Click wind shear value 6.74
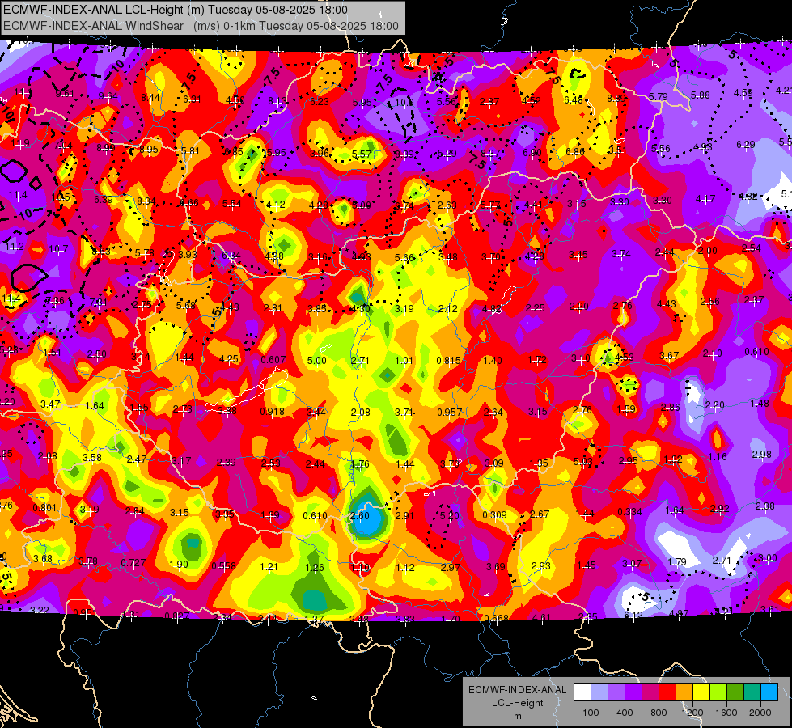Screen dimensions: 792x728 click(x=404, y=205)
